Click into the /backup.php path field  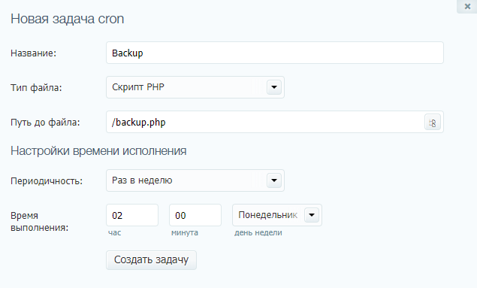(275, 122)
